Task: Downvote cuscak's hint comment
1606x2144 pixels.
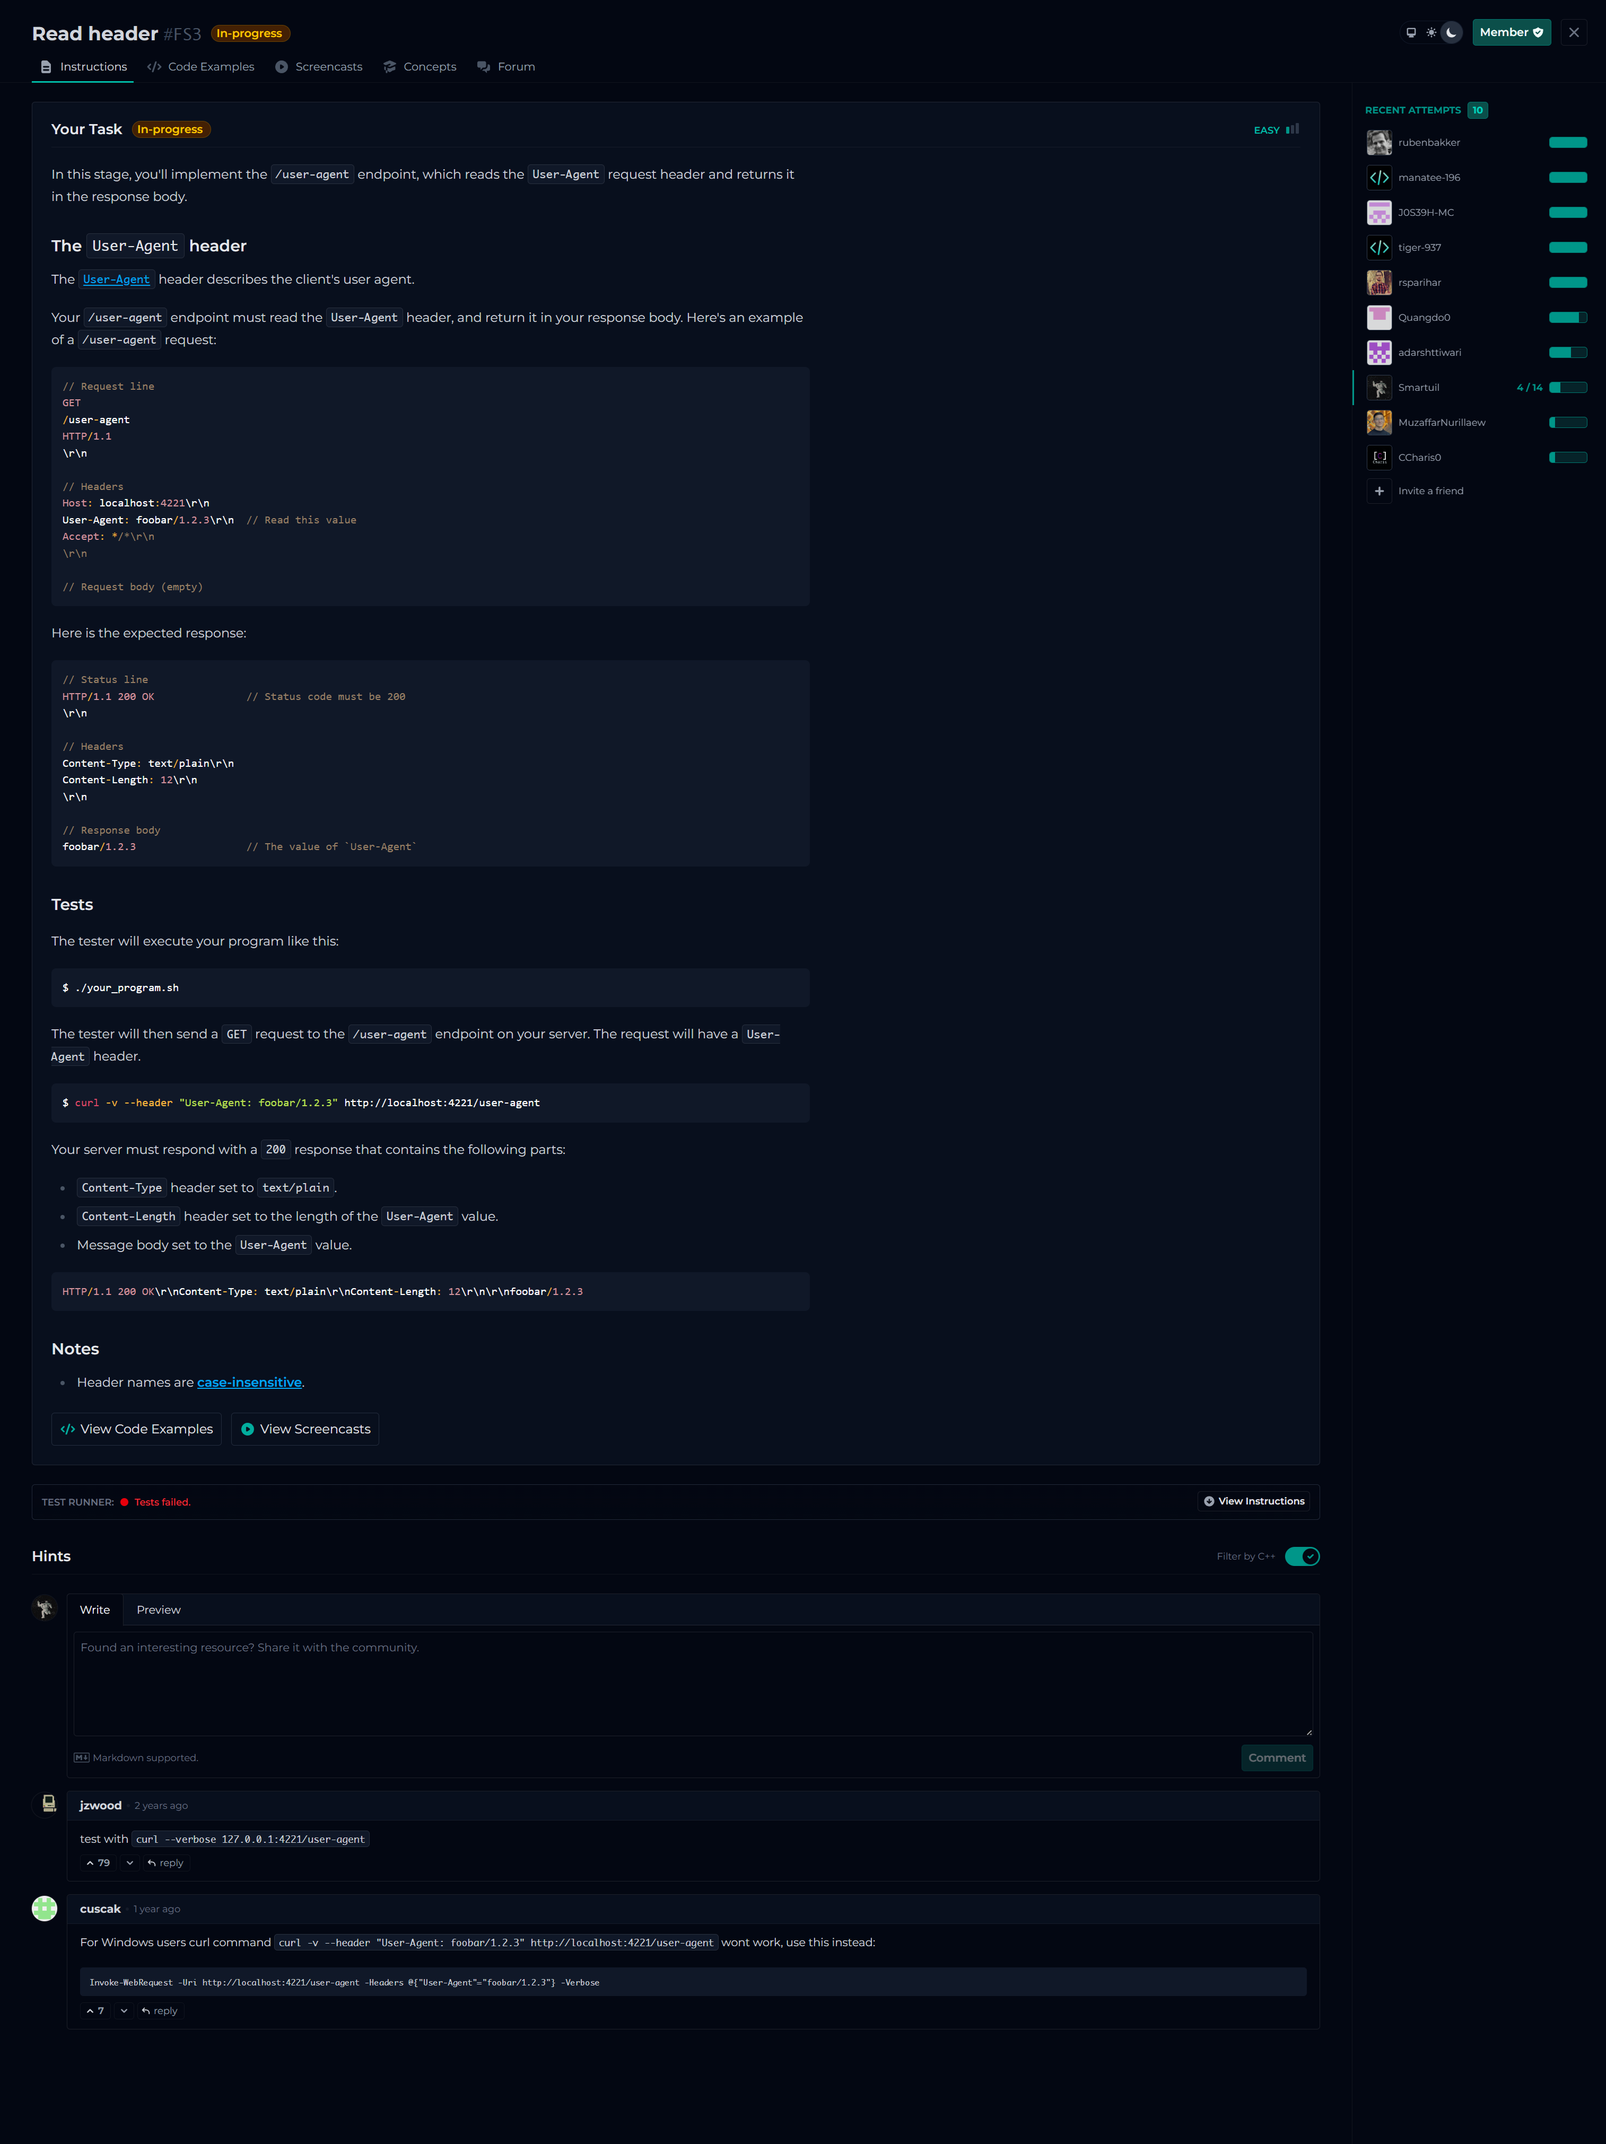Action: click(x=124, y=2010)
